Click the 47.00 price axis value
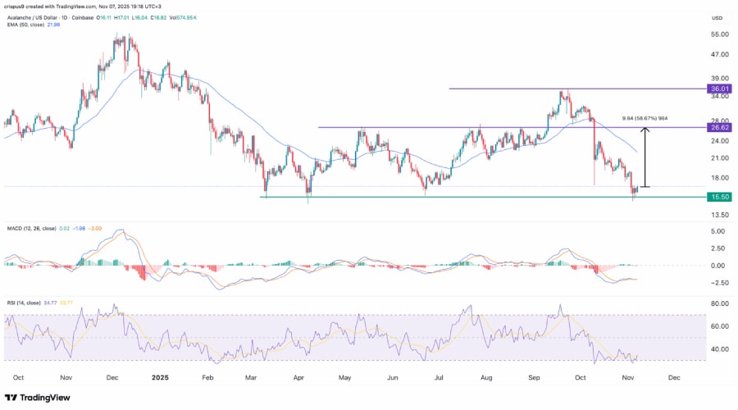 pos(720,55)
